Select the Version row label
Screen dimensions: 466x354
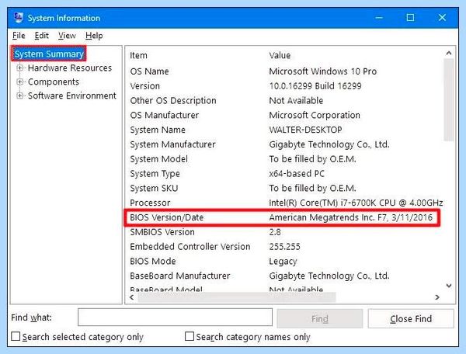pos(145,86)
